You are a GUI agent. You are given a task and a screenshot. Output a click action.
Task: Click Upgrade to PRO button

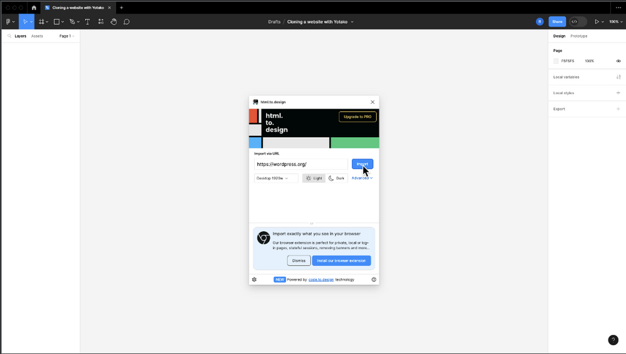click(357, 117)
